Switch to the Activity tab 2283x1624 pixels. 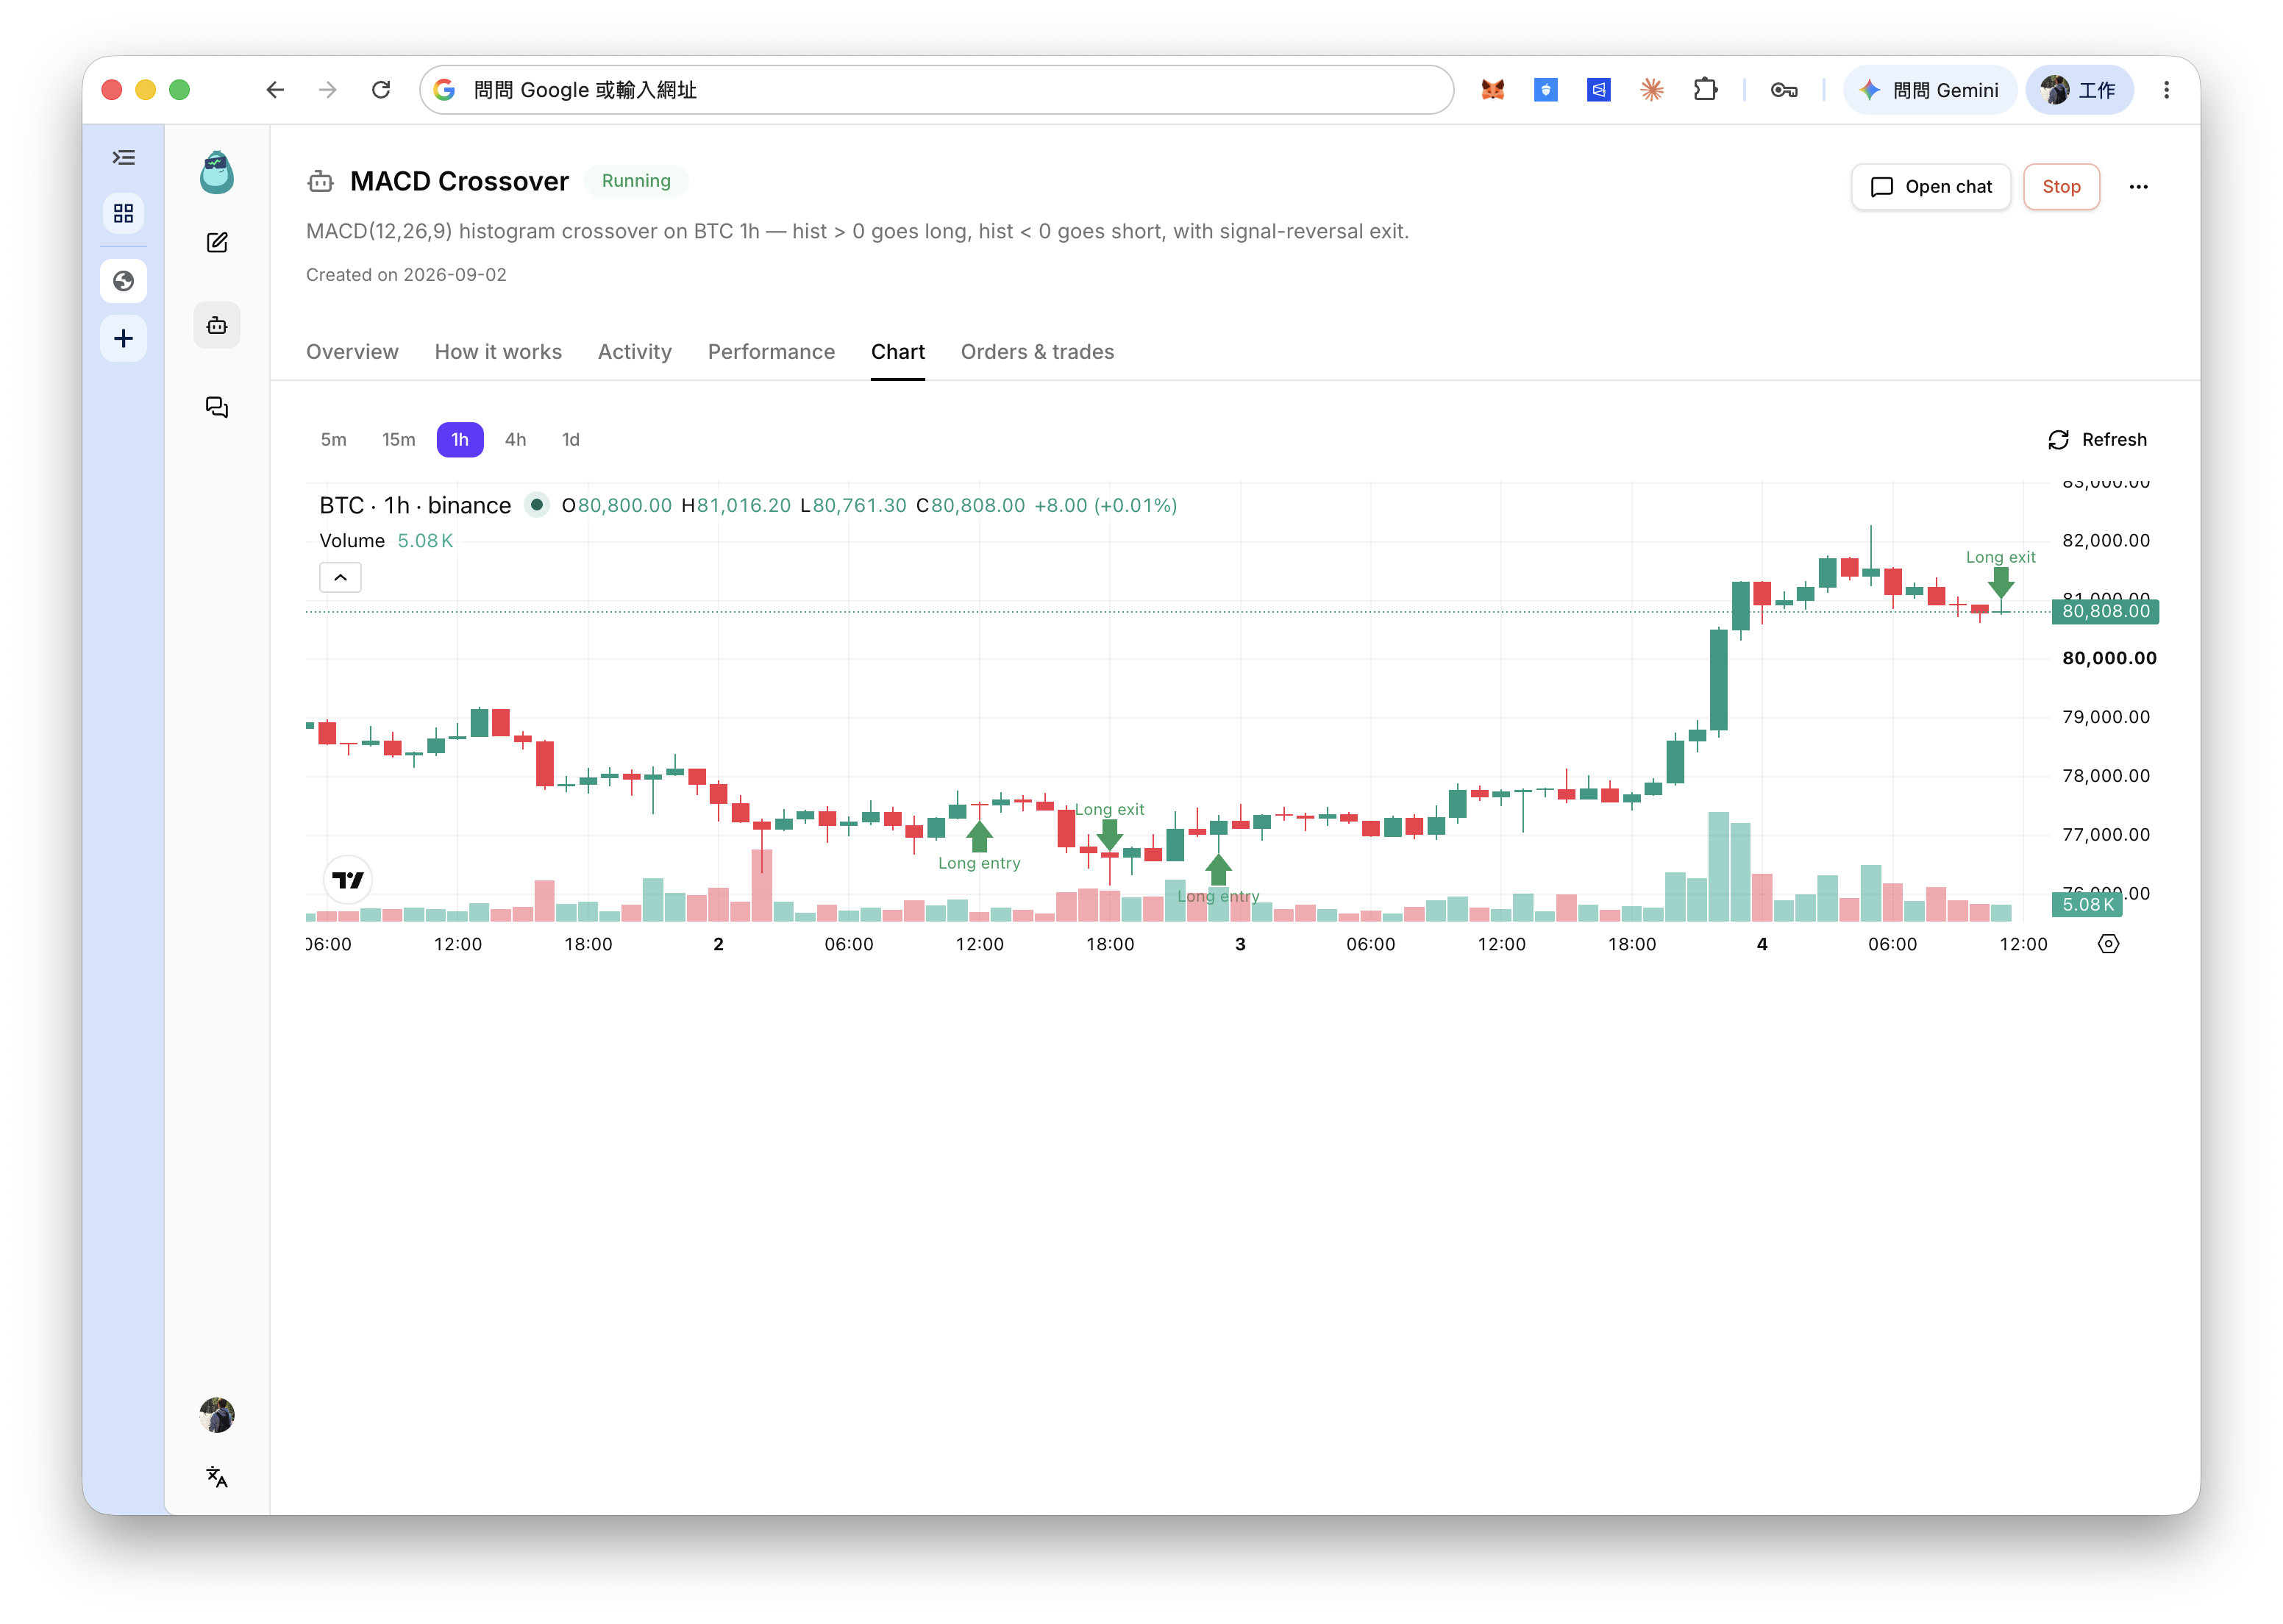pyautogui.click(x=635, y=352)
